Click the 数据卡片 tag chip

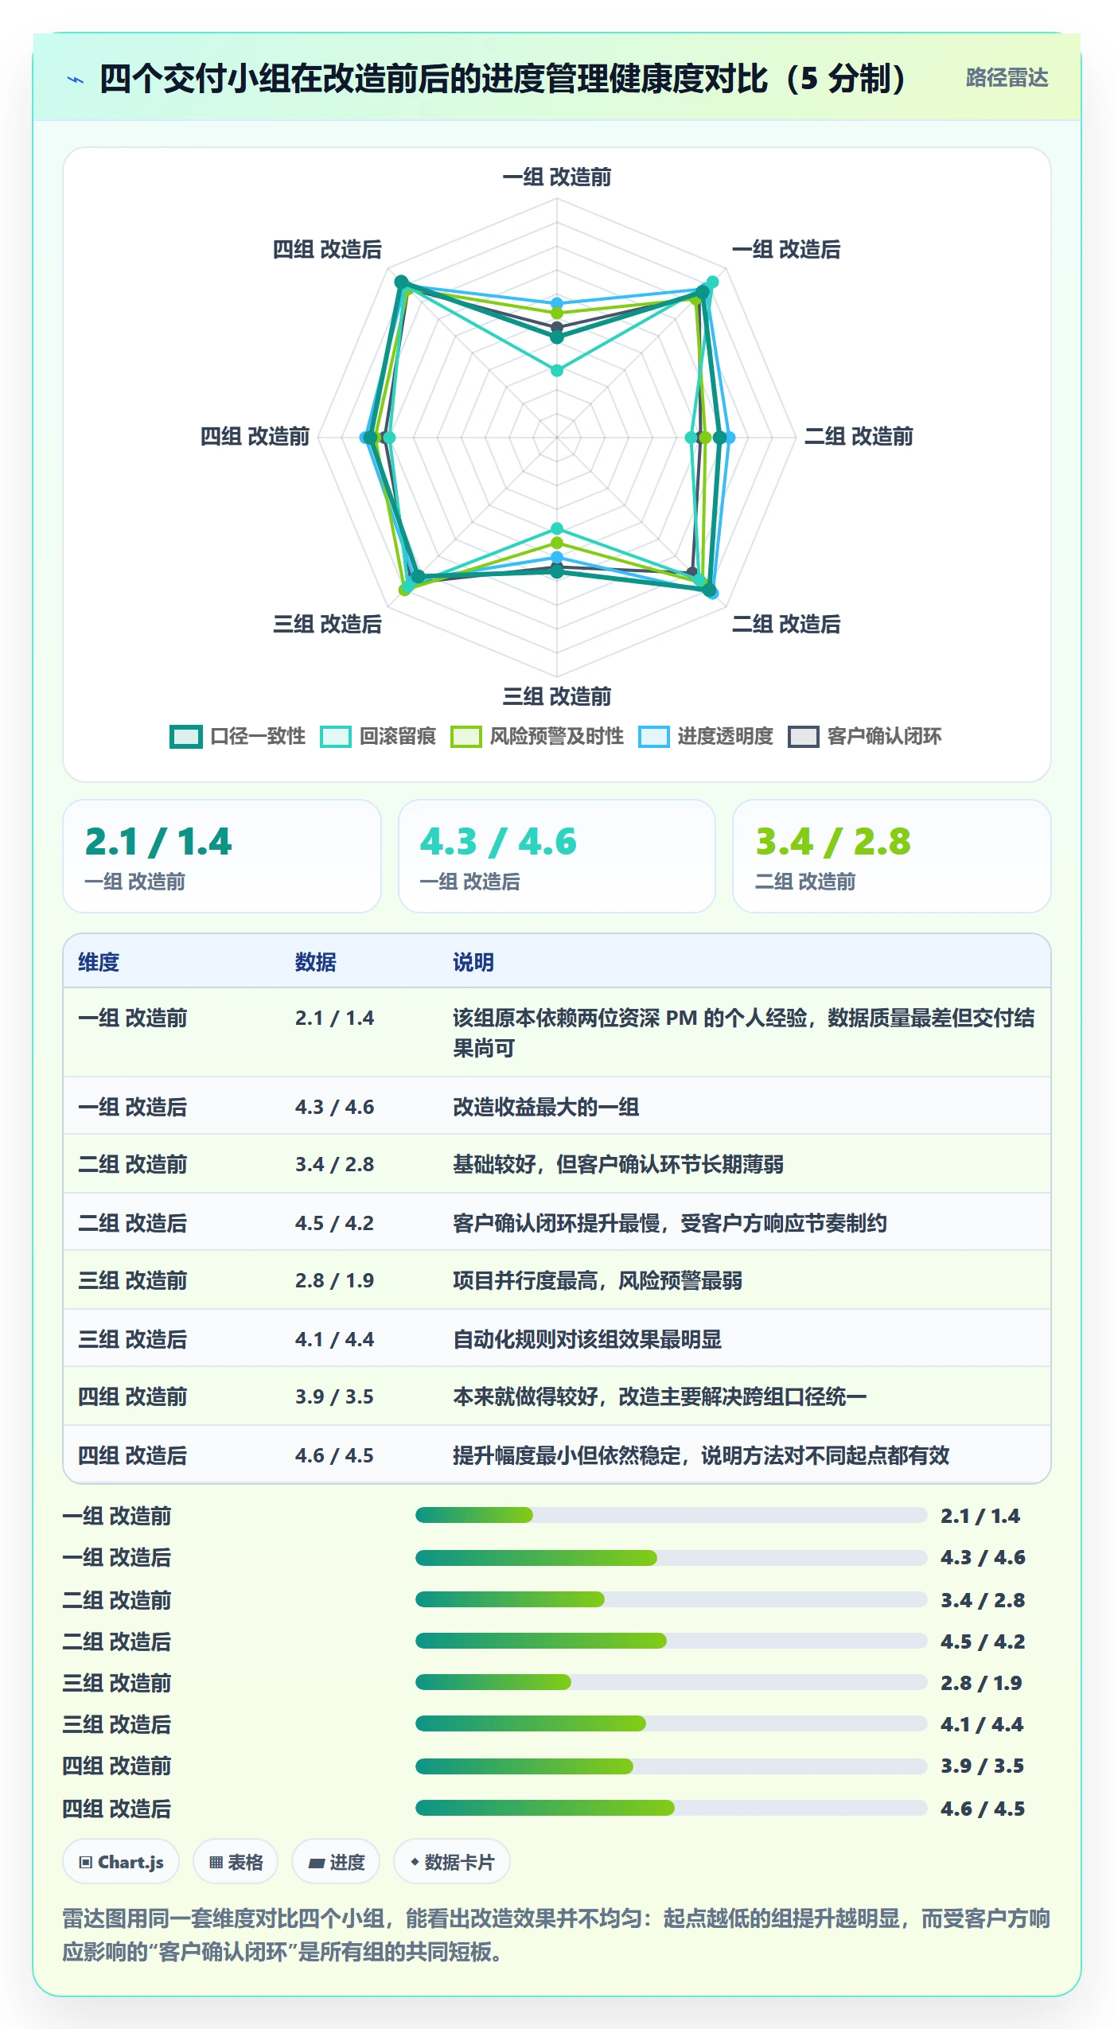pos(452,1862)
